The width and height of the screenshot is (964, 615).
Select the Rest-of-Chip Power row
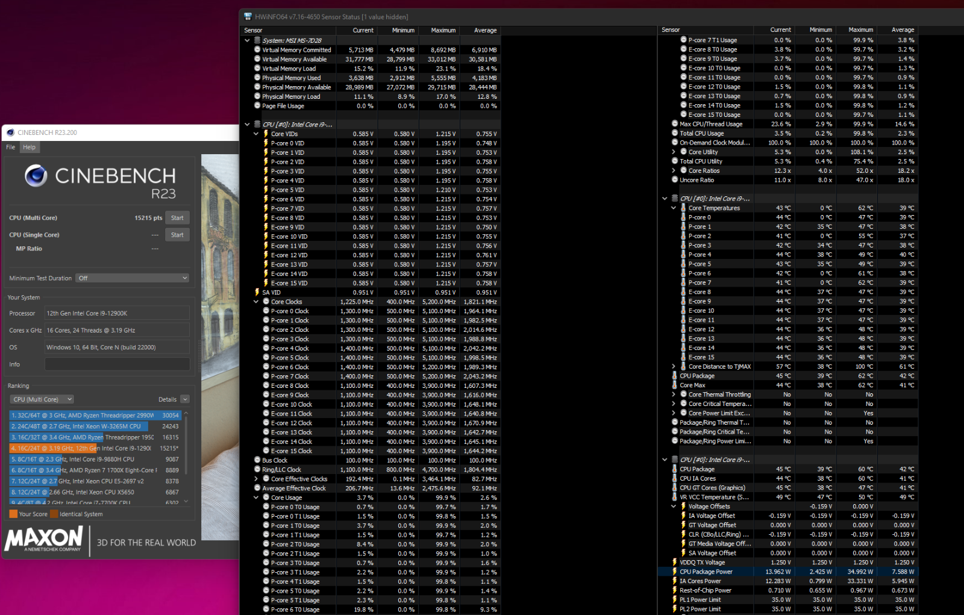tap(793, 590)
